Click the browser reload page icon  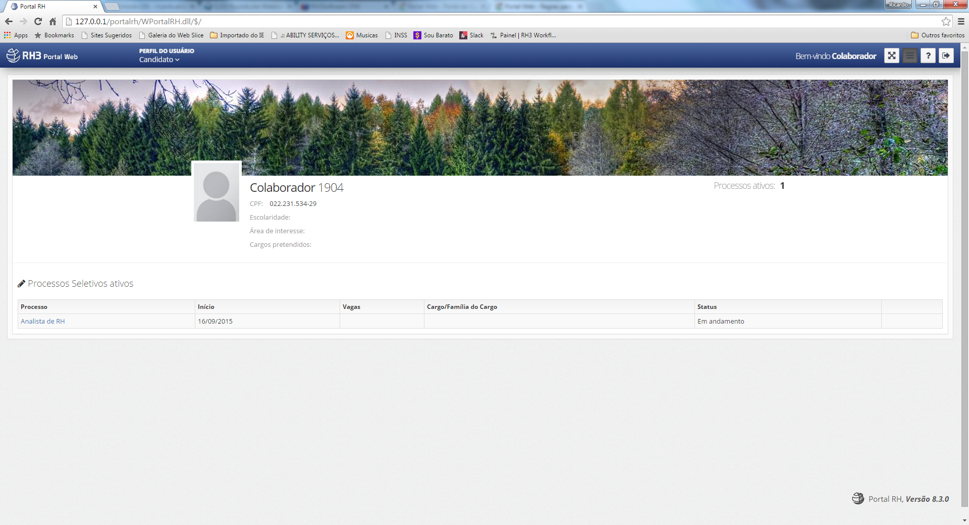38,21
